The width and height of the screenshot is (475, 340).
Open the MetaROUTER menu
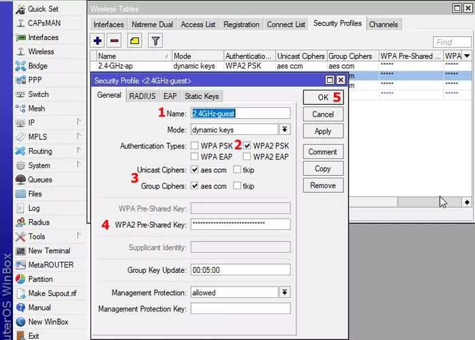point(50,265)
